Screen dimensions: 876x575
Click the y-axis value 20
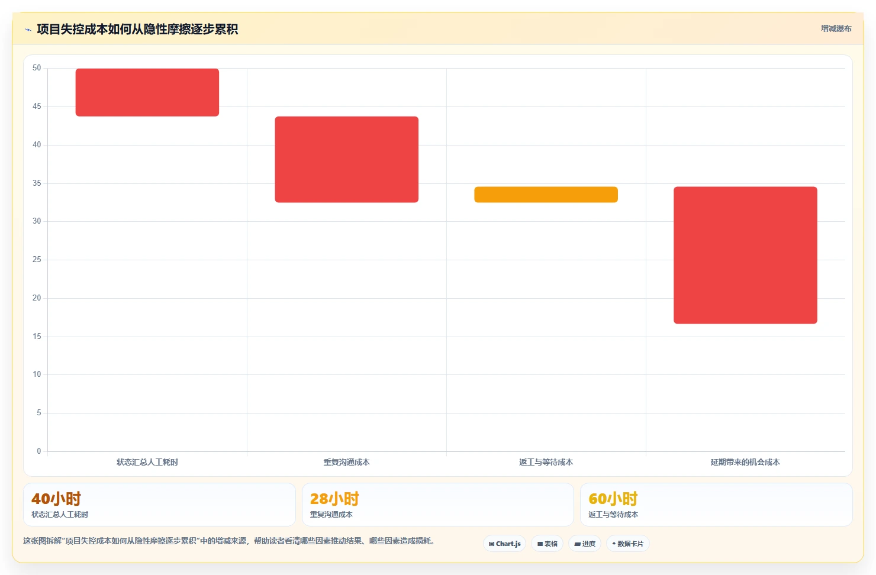(37, 298)
